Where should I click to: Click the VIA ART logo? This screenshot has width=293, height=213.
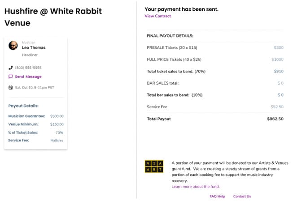pyautogui.click(x=154, y=166)
